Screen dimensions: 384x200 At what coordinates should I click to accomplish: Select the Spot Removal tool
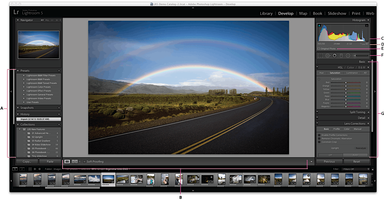(x=327, y=55)
